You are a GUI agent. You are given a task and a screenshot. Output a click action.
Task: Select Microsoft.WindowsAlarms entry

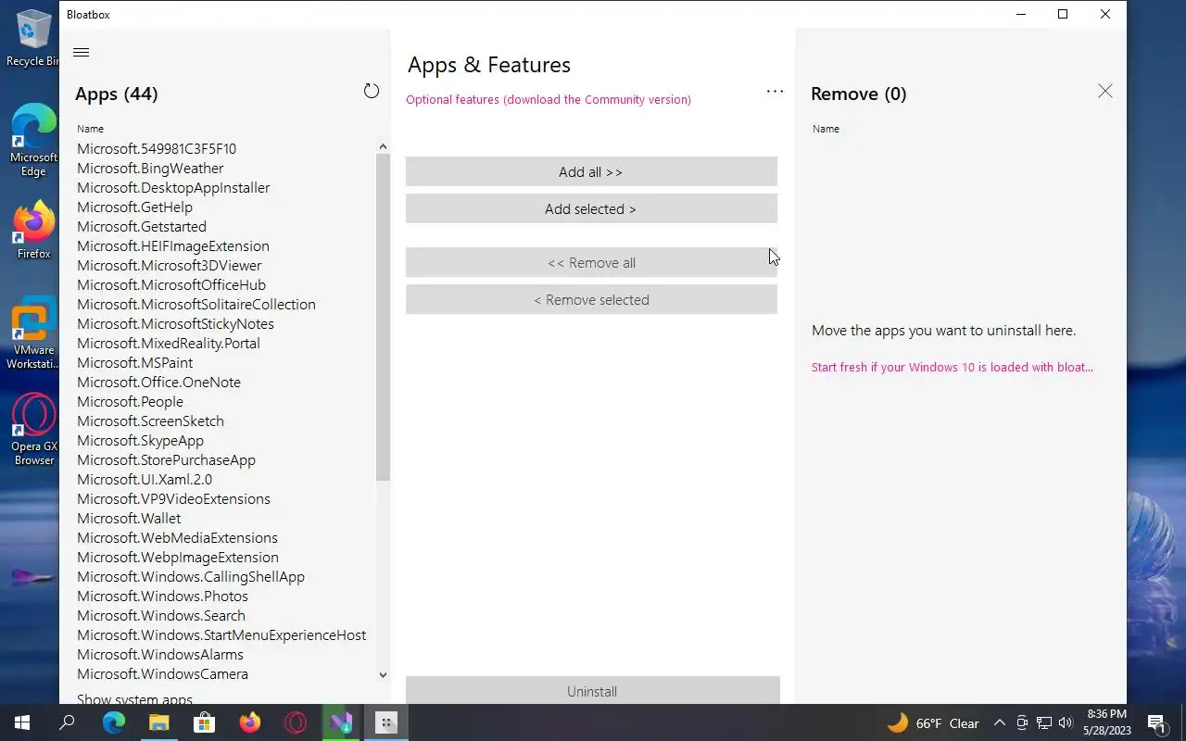160,654
